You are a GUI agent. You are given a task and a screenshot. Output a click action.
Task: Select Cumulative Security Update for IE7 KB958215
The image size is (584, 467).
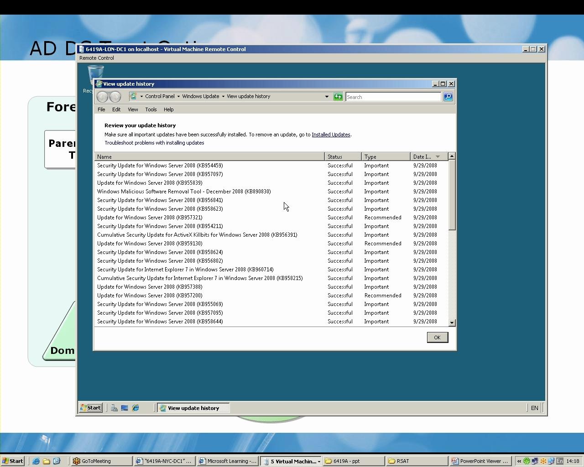point(271,278)
